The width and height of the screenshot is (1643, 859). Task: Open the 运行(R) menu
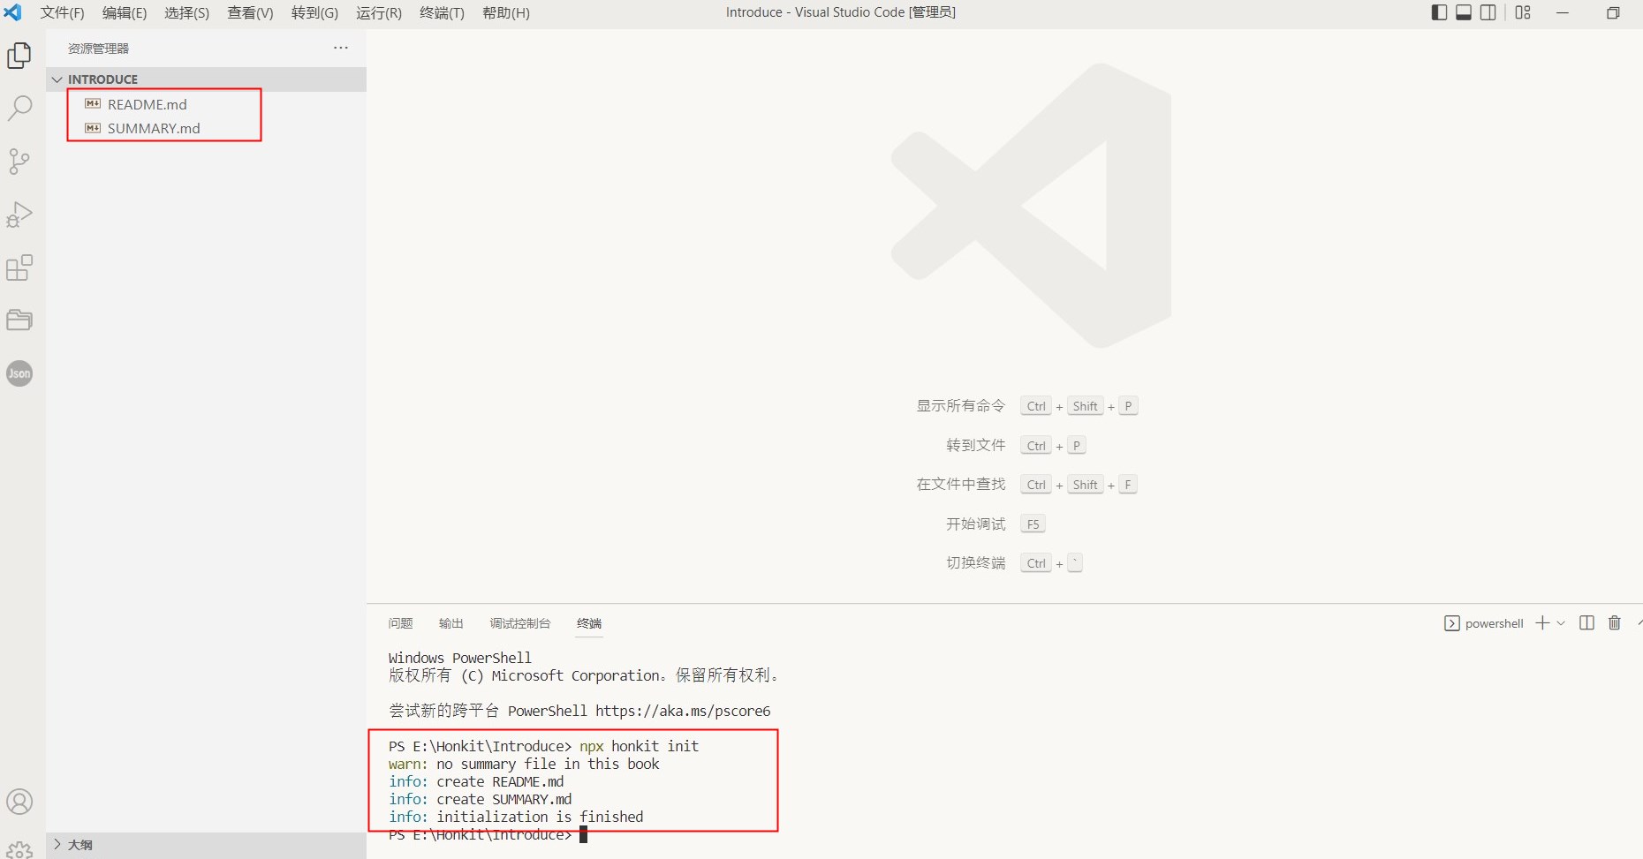379,12
